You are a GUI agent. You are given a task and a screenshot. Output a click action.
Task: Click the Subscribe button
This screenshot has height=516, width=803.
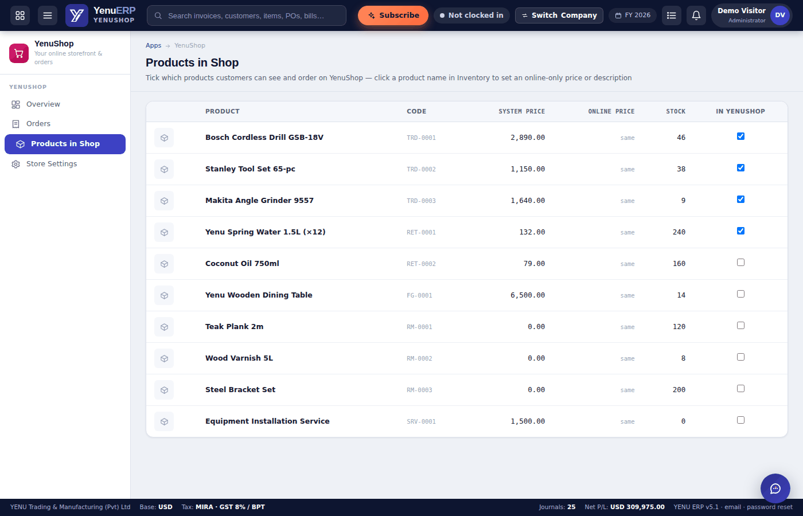tap(393, 15)
